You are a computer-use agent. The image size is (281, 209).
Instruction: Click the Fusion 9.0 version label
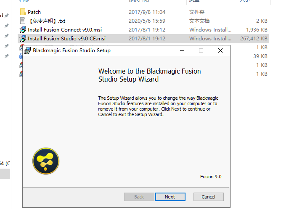[211, 177]
